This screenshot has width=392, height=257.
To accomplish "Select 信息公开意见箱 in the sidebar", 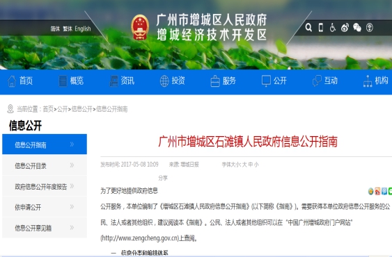I will point(45,228).
